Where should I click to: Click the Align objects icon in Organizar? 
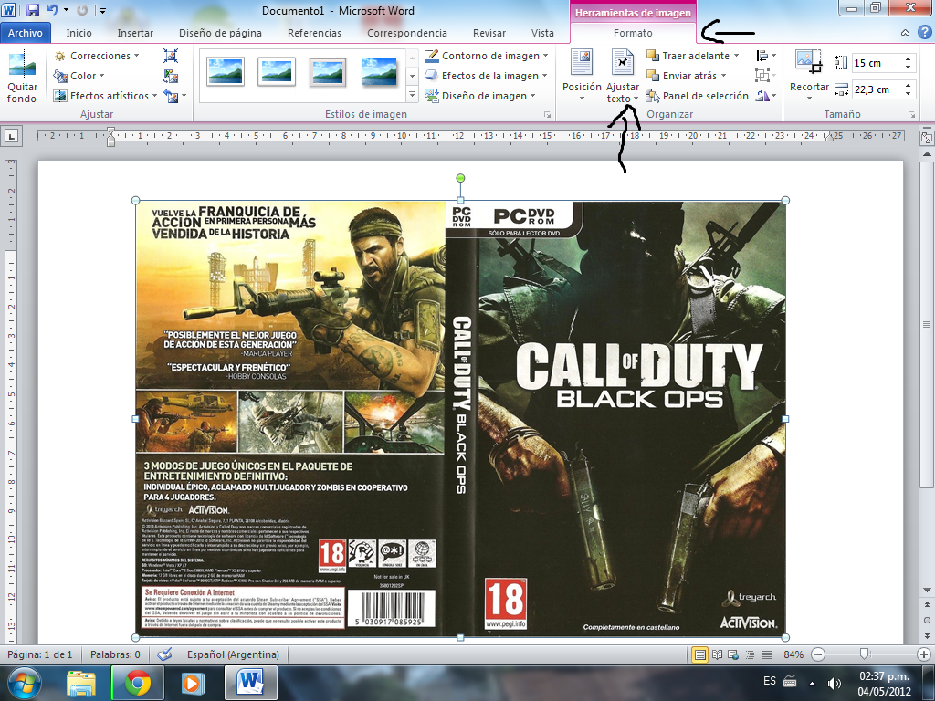766,56
